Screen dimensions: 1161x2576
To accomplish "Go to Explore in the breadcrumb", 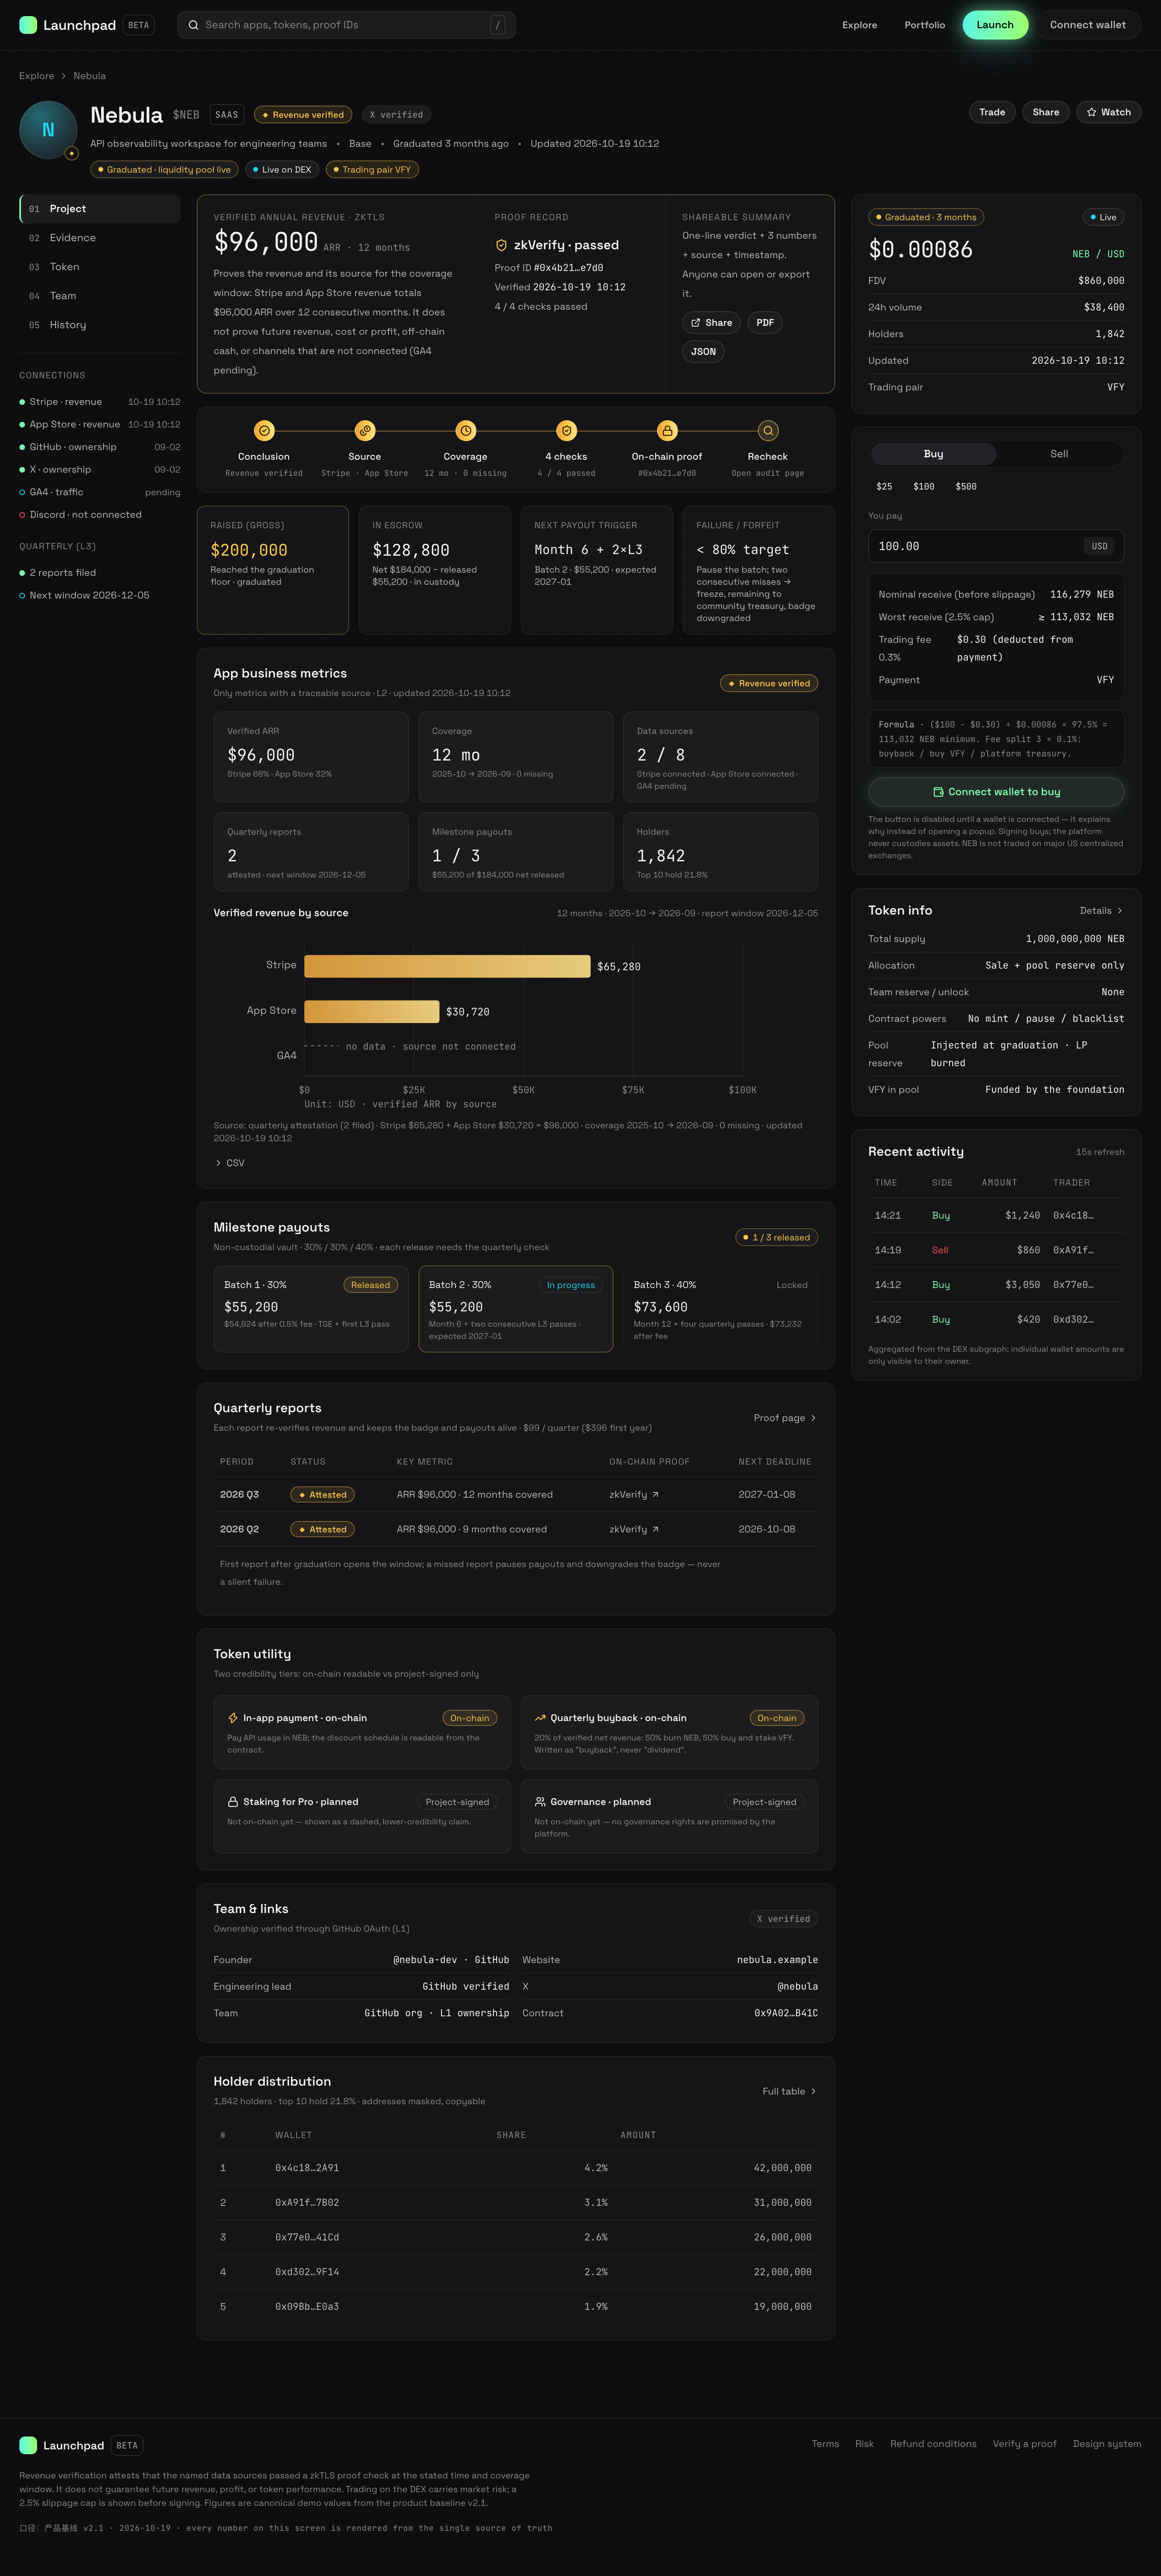I will coord(37,76).
